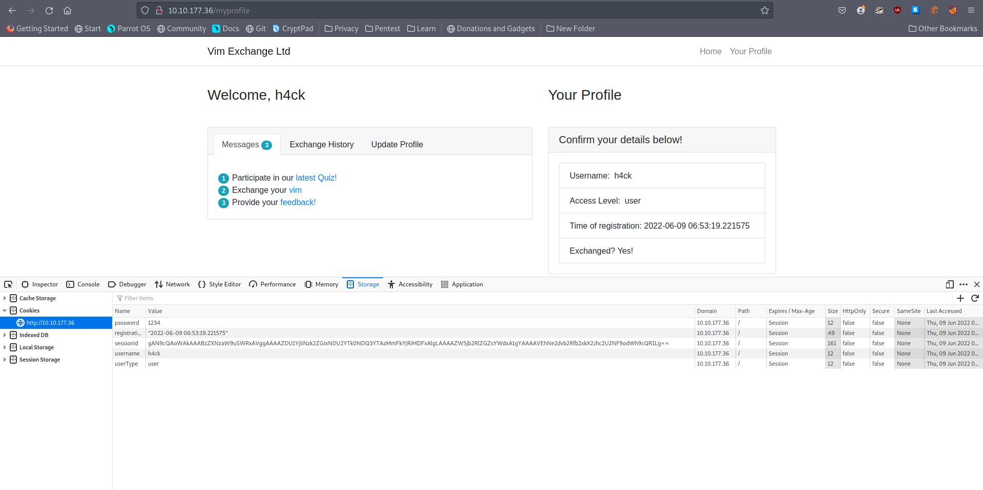Screen dimensions: 983x490
Task: Open DevTools more options menu
Action: tap(964, 284)
